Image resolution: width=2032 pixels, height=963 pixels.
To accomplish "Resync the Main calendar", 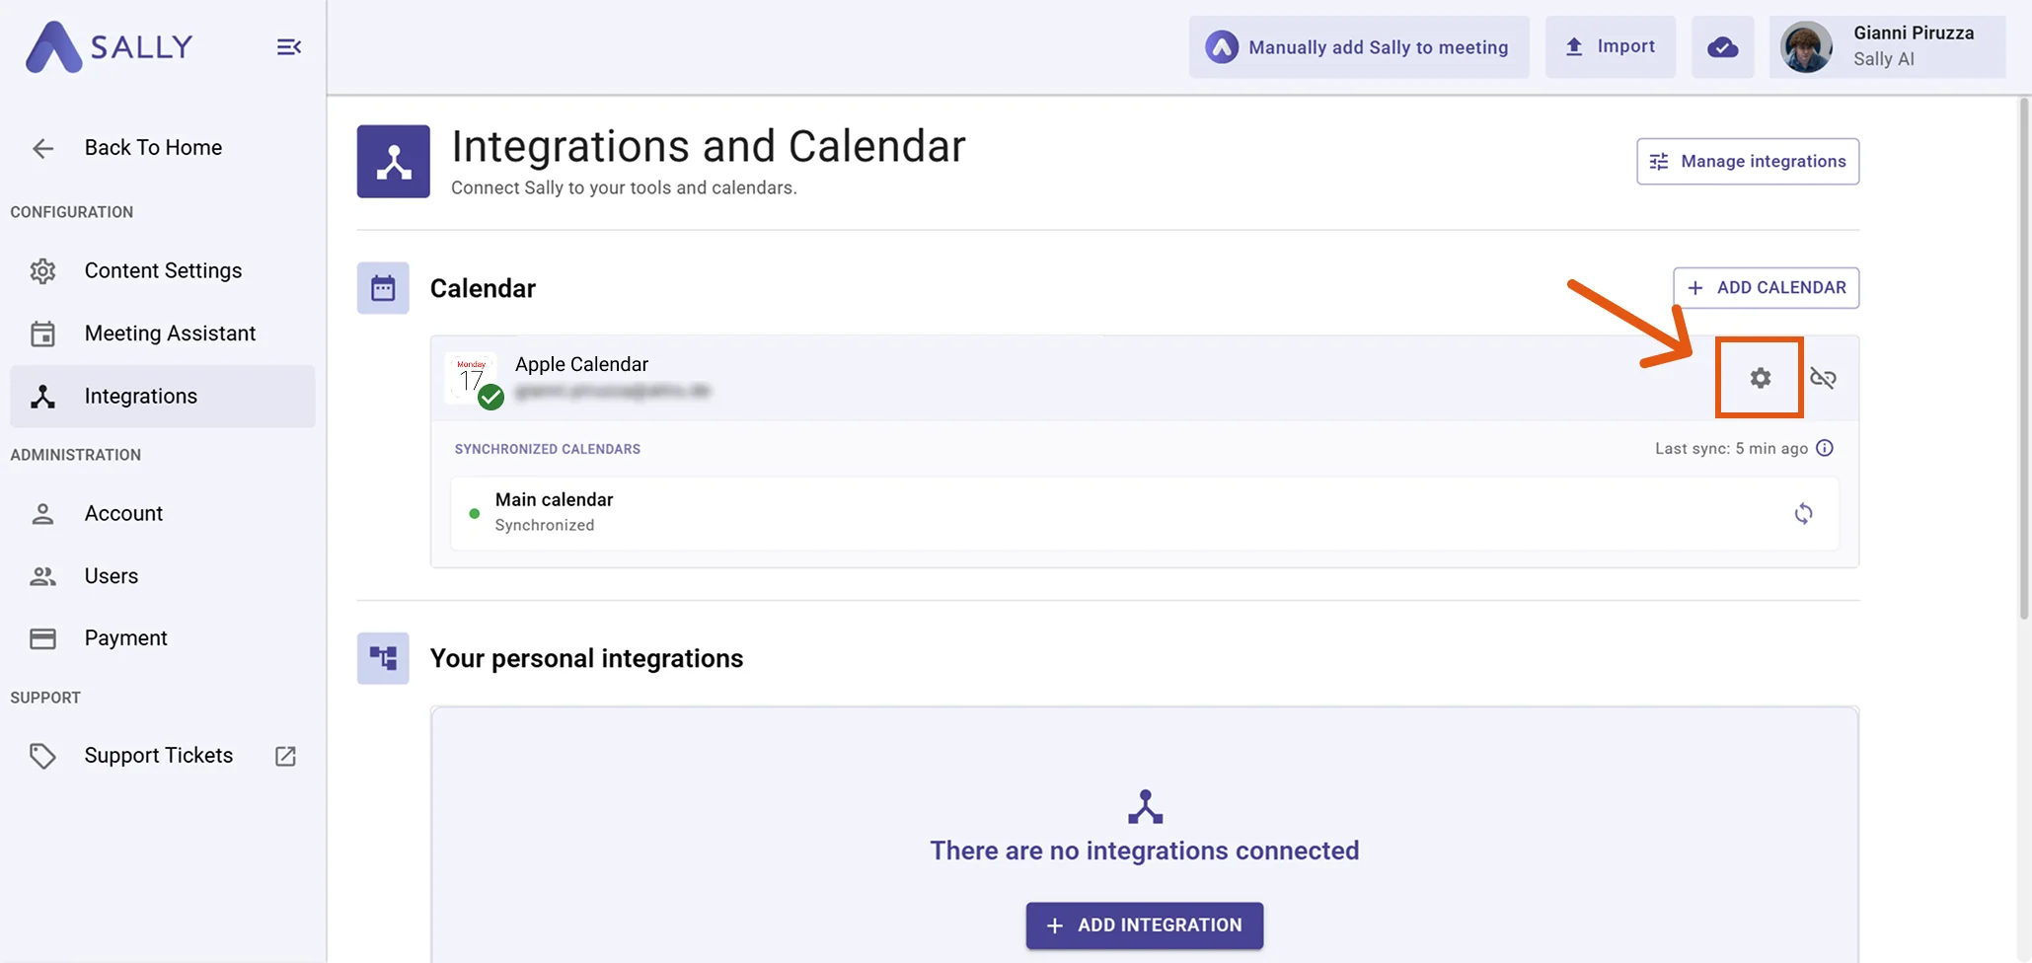I will click(1803, 513).
